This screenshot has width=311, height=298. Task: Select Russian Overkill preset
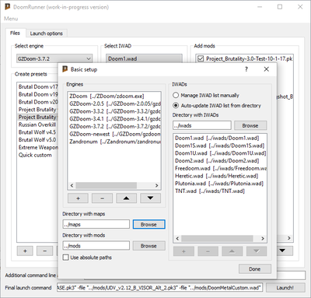[37, 124]
